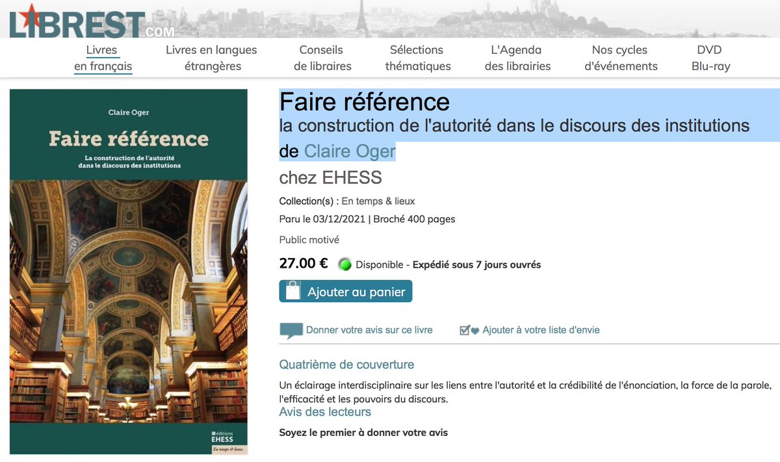Click the shopping bag icon on cart button

pyautogui.click(x=293, y=291)
